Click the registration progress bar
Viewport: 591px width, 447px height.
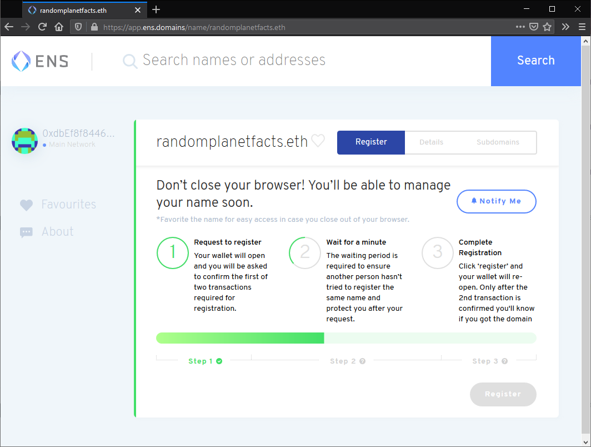[x=346, y=337]
